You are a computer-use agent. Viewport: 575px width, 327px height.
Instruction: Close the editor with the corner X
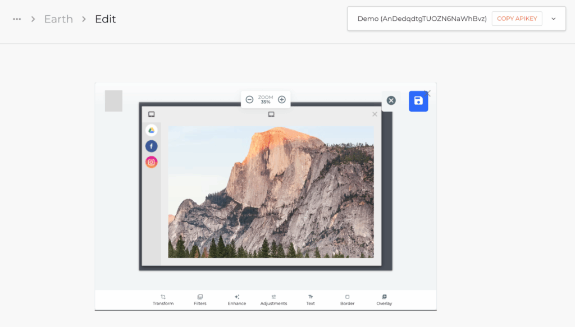(x=427, y=93)
